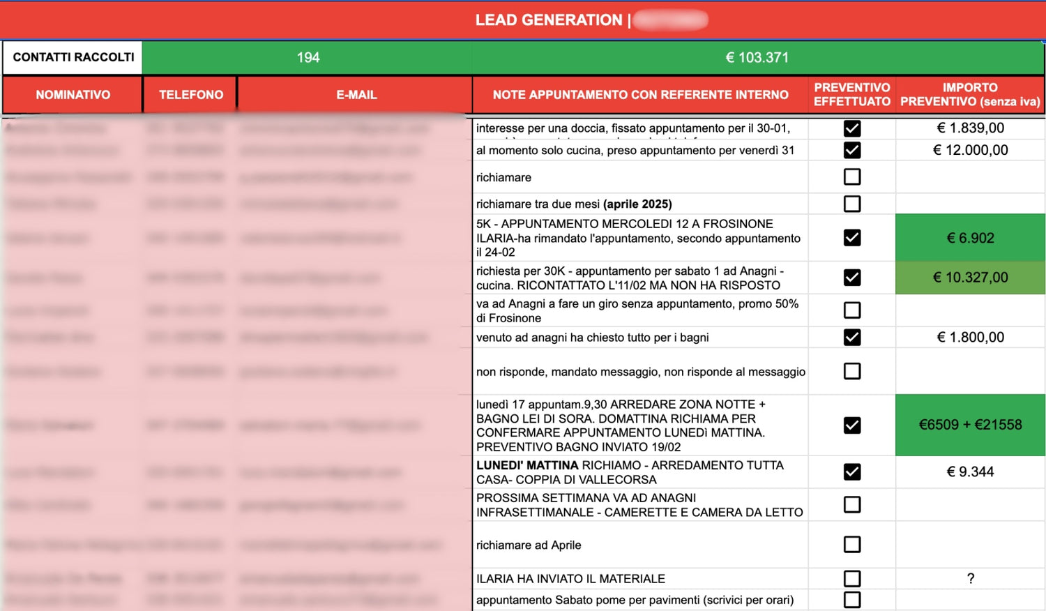Image resolution: width=1046 pixels, height=611 pixels.
Task: Click the IMPORTO PREVENTIVO (senza iva) header
Action: pos(970,95)
